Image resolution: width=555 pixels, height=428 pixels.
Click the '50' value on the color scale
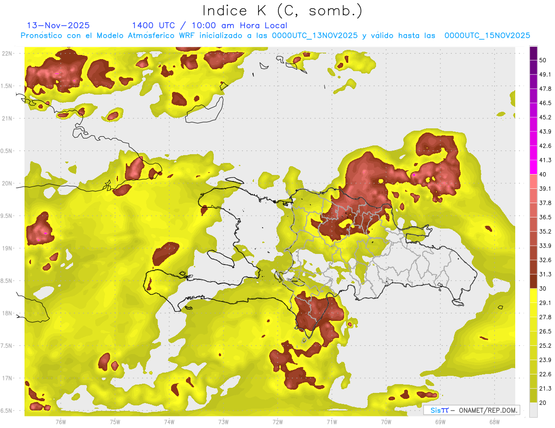(x=543, y=60)
